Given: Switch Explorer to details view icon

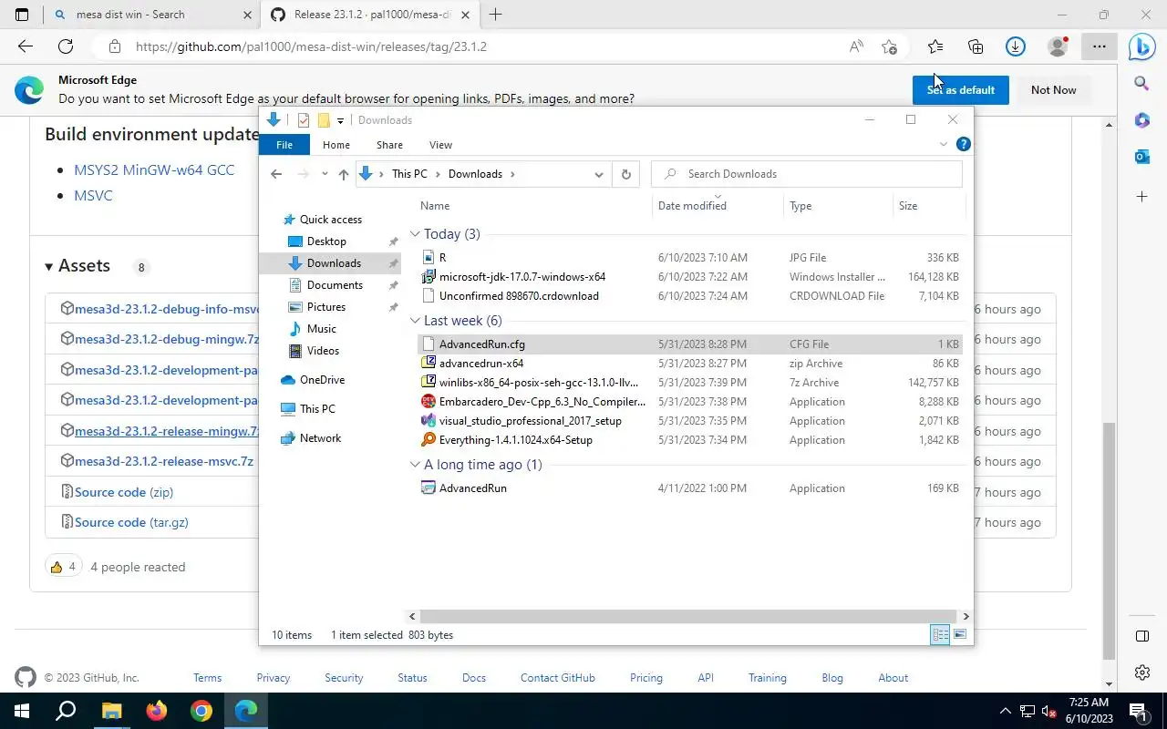Looking at the screenshot, I should [x=940, y=634].
